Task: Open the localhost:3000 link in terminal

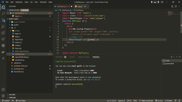Action: click(84, 71)
